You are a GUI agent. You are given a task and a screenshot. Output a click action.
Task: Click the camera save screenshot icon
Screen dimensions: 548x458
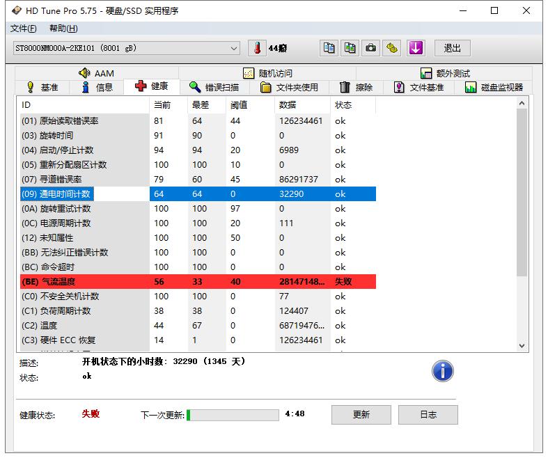coord(371,48)
